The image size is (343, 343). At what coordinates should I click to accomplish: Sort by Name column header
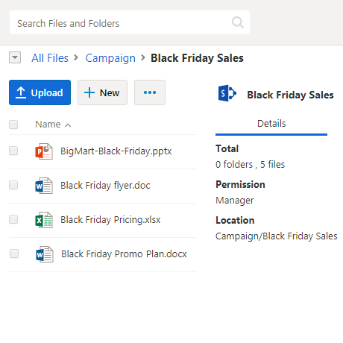coord(53,125)
